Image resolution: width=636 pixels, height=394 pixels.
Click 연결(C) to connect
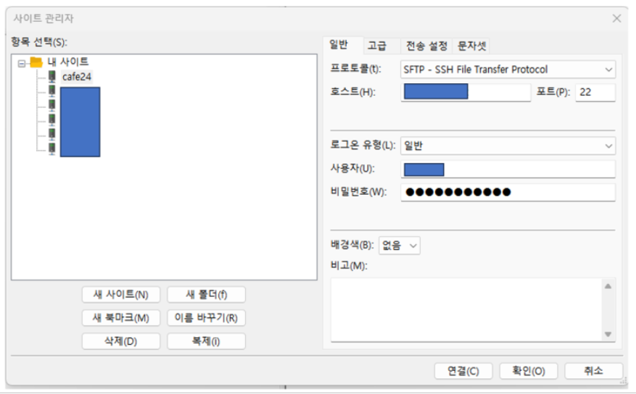463,371
